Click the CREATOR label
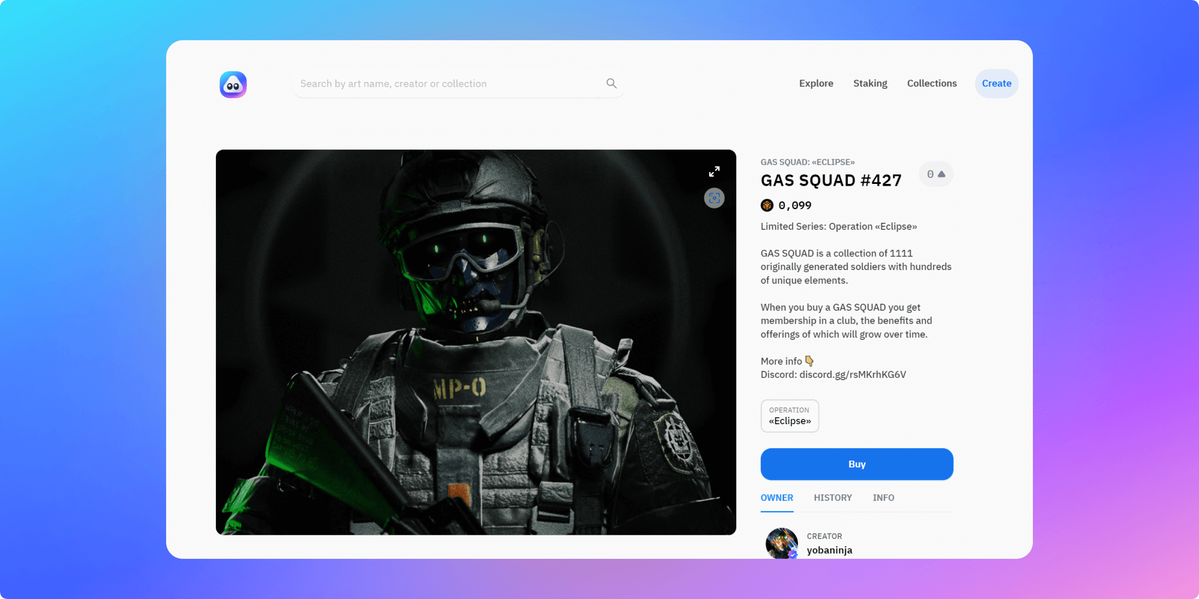 coord(824,536)
